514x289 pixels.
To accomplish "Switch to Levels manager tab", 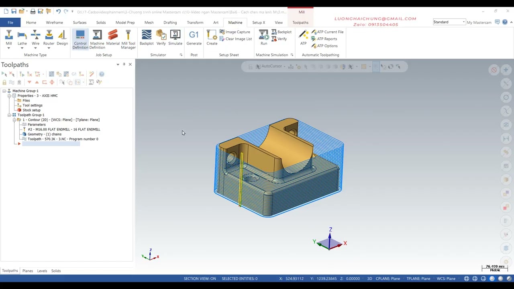I will (x=42, y=271).
